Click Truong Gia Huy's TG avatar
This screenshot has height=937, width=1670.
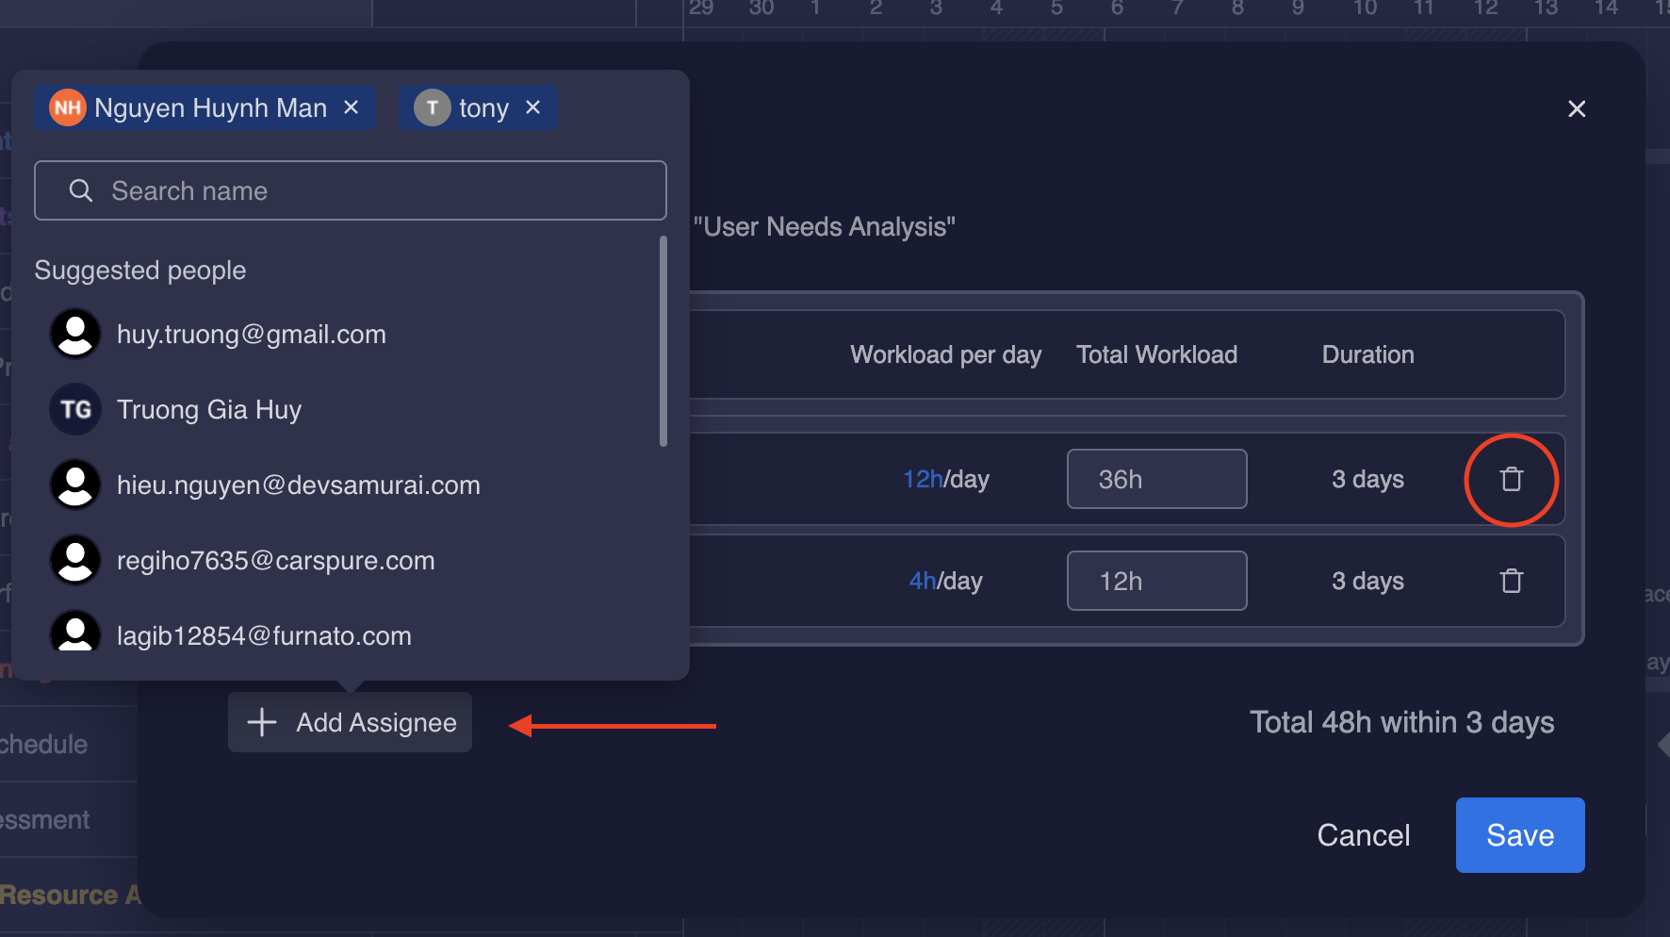75,409
